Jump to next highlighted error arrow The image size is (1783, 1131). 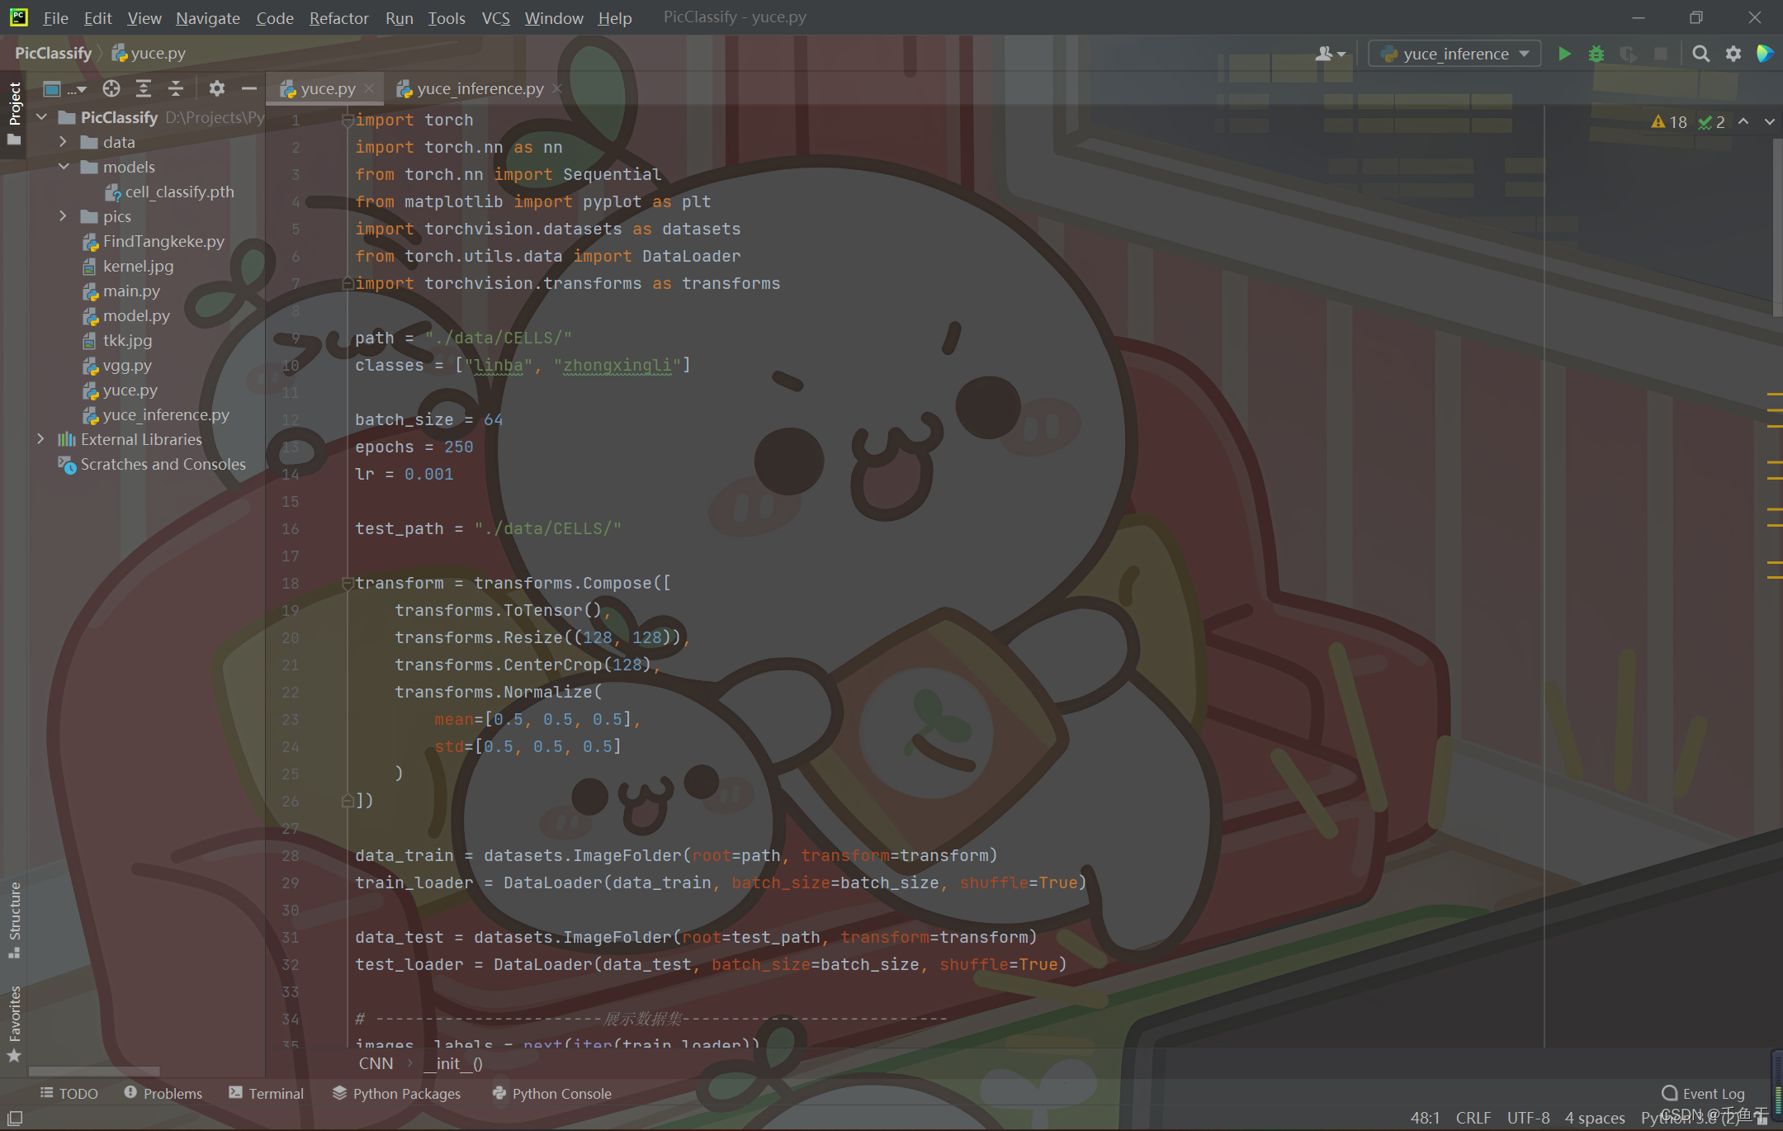[1769, 122]
